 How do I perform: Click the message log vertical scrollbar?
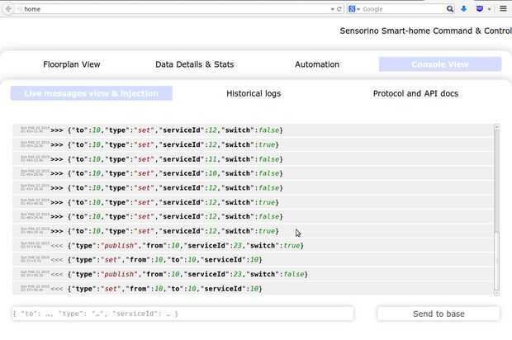click(x=497, y=206)
